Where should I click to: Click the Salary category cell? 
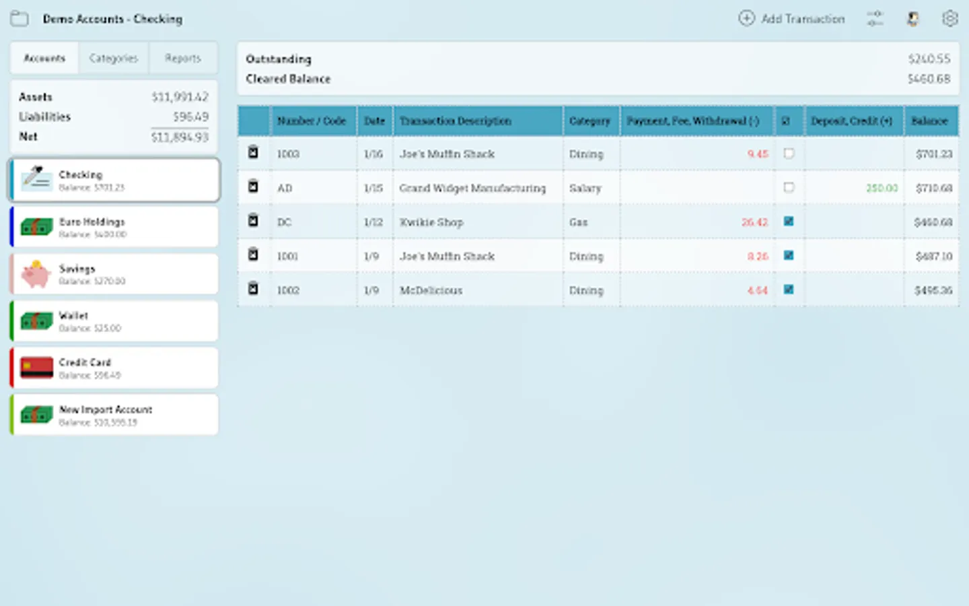[590, 188]
